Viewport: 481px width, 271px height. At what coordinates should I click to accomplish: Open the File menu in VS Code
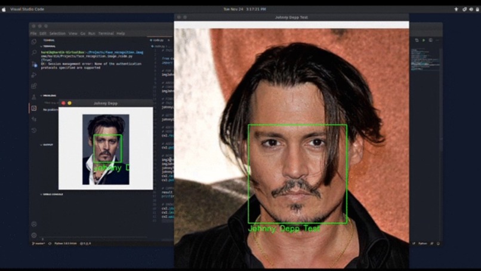33,33
